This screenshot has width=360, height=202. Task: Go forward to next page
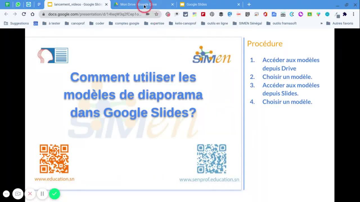point(15,14)
